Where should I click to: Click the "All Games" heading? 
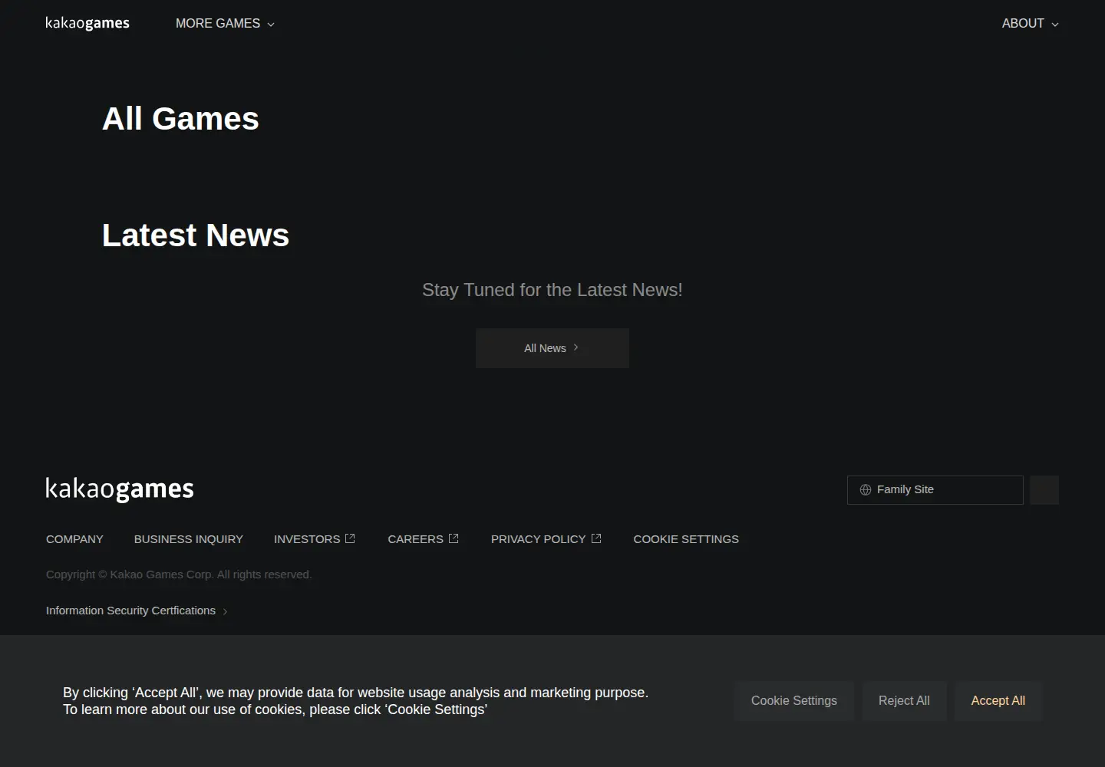coord(180,119)
